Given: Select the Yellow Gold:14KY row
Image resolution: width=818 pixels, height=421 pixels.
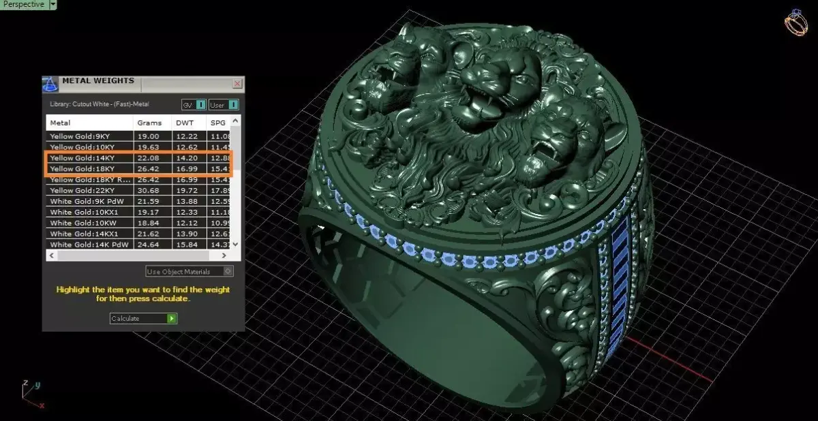Looking at the screenshot, I should [x=139, y=158].
